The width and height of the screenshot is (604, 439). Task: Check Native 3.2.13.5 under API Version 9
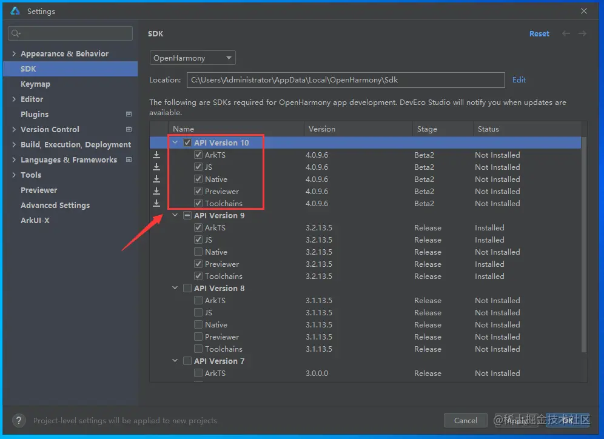(198, 252)
